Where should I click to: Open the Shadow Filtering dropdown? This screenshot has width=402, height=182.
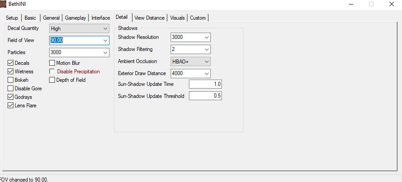point(207,49)
